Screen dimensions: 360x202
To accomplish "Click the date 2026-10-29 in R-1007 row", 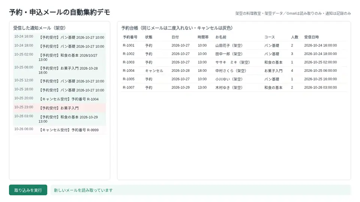I will click(x=180, y=88).
